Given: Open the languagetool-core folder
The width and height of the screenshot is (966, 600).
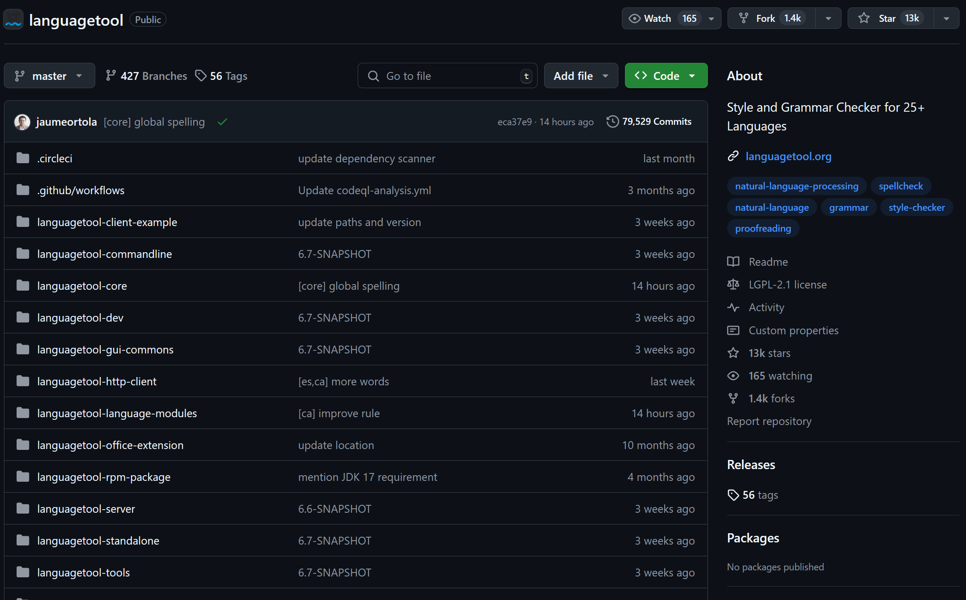Looking at the screenshot, I should click(x=82, y=286).
